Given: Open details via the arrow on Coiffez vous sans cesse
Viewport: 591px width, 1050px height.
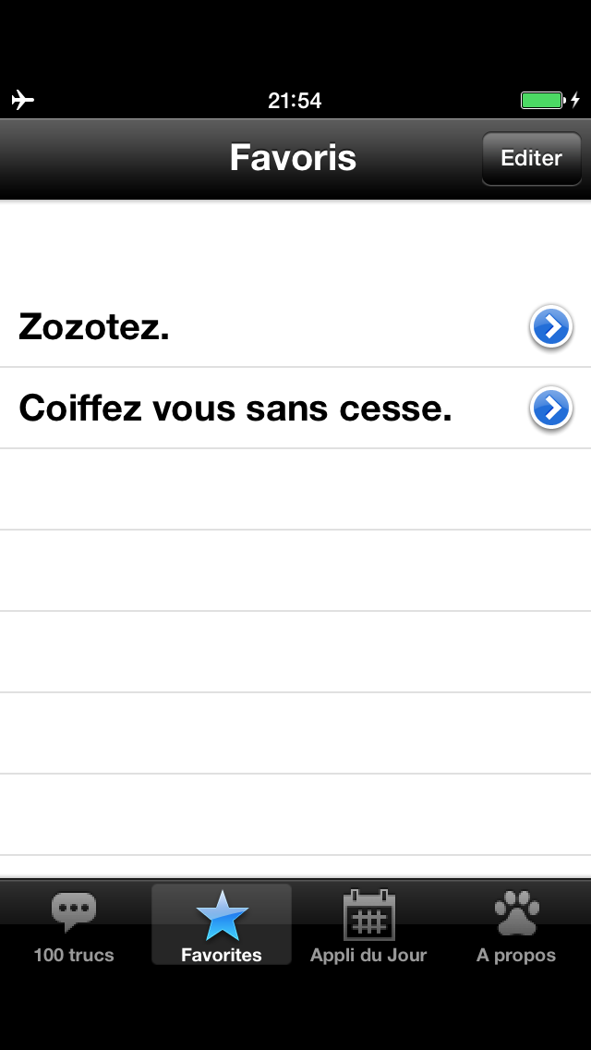Looking at the screenshot, I should [551, 408].
